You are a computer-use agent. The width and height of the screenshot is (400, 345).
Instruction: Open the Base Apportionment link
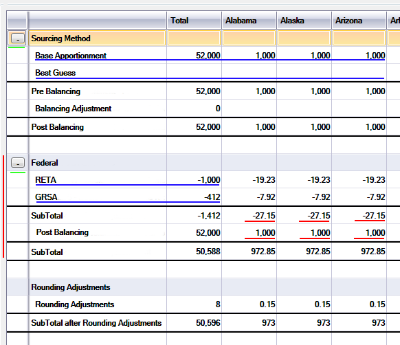71,56
